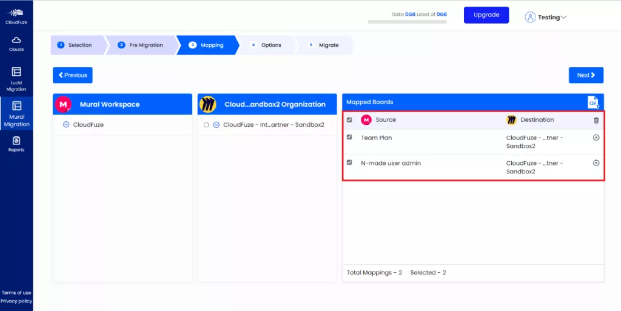Click the Previous button
This screenshot has height=311, width=621.
tap(73, 75)
